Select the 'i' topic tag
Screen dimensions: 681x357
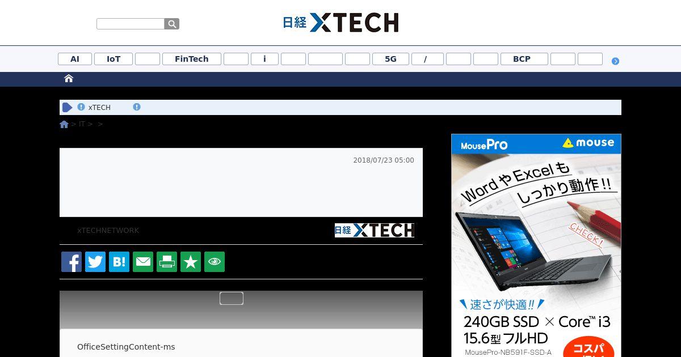click(x=264, y=59)
